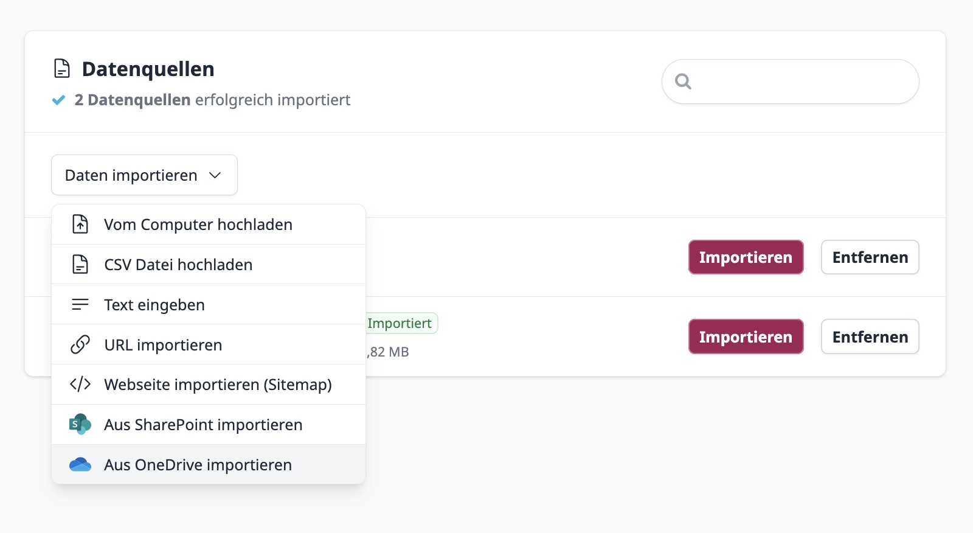973x533 pixels.
Task: Select the SharePoint logo in the menu
Action: click(x=80, y=424)
